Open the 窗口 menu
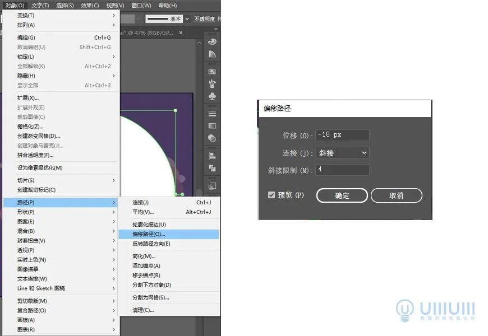 coord(141,6)
